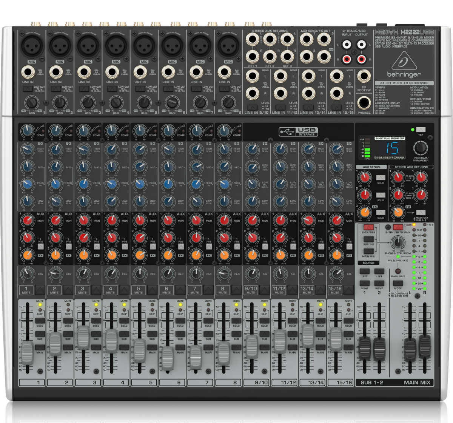Image resolution: width=453 pixels, height=423 pixels.
Task: Toggle the SUB routing button on channel 2
Action: 68,334
